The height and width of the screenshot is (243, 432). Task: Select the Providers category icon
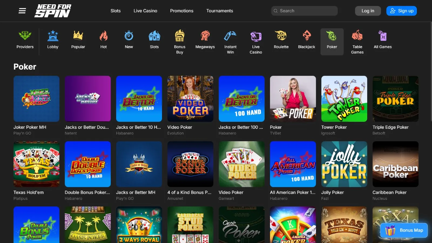click(x=25, y=36)
